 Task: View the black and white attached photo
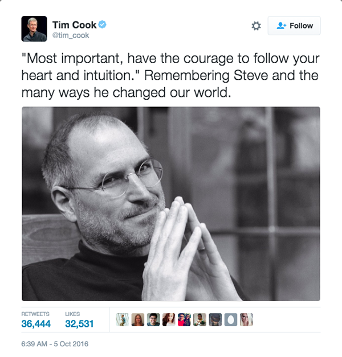(x=171, y=204)
